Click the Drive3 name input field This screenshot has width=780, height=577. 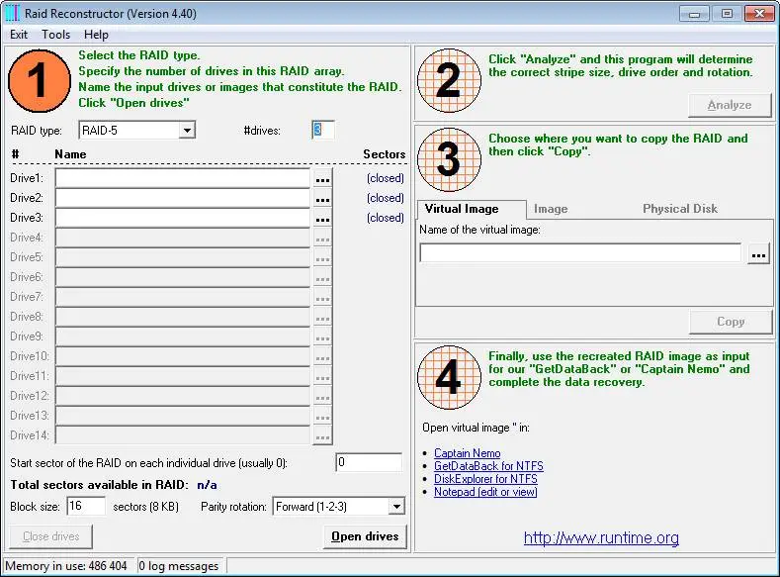(183, 218)
